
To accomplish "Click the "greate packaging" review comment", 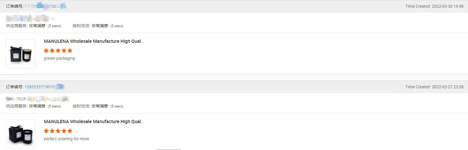I will click(59, 58).
